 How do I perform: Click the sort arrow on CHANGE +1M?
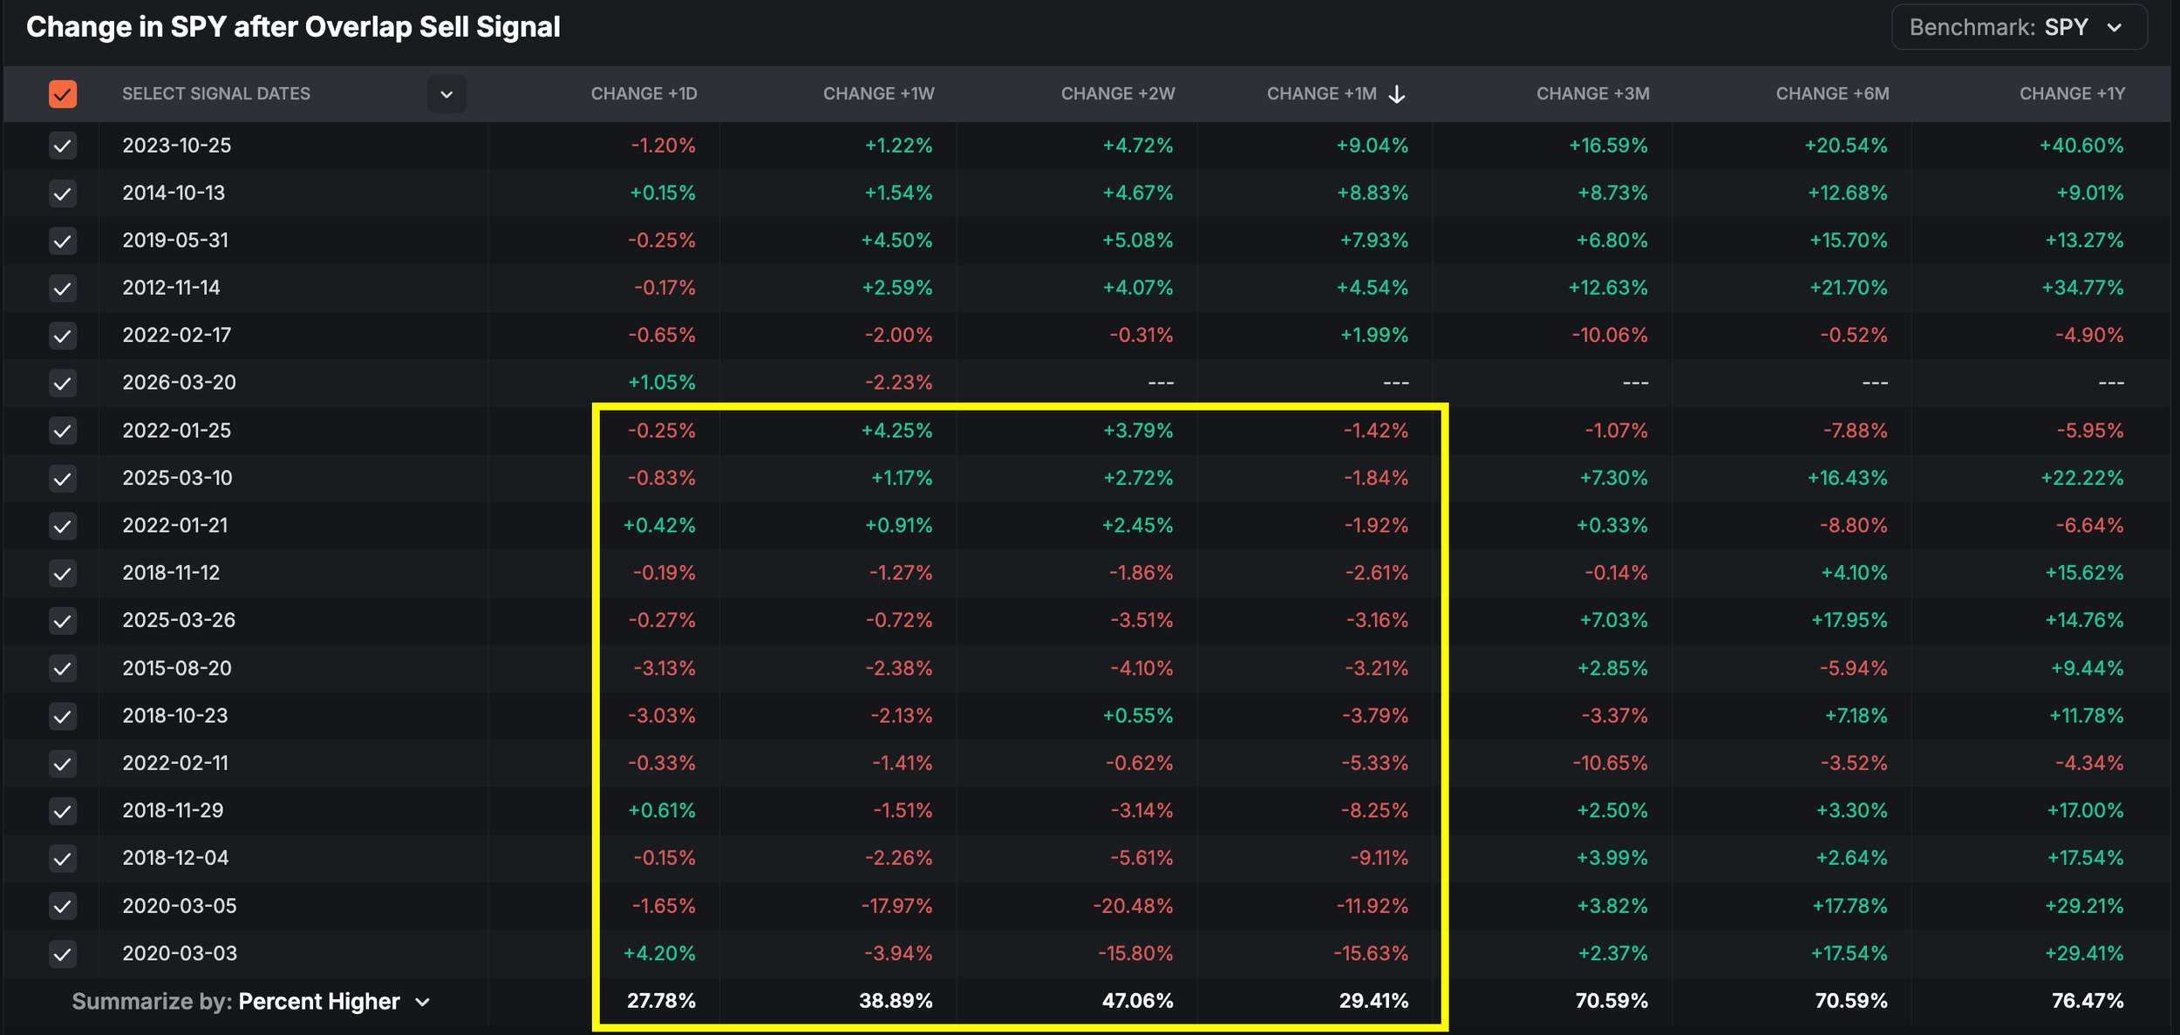pyautogui.click(x=1396, y=94)
